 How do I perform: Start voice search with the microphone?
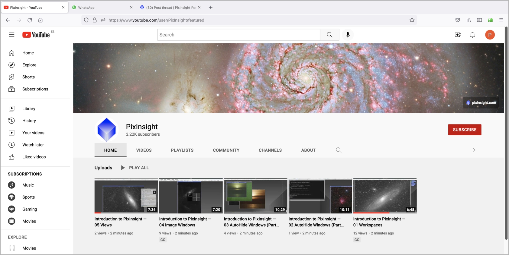[x=348, y=35]
